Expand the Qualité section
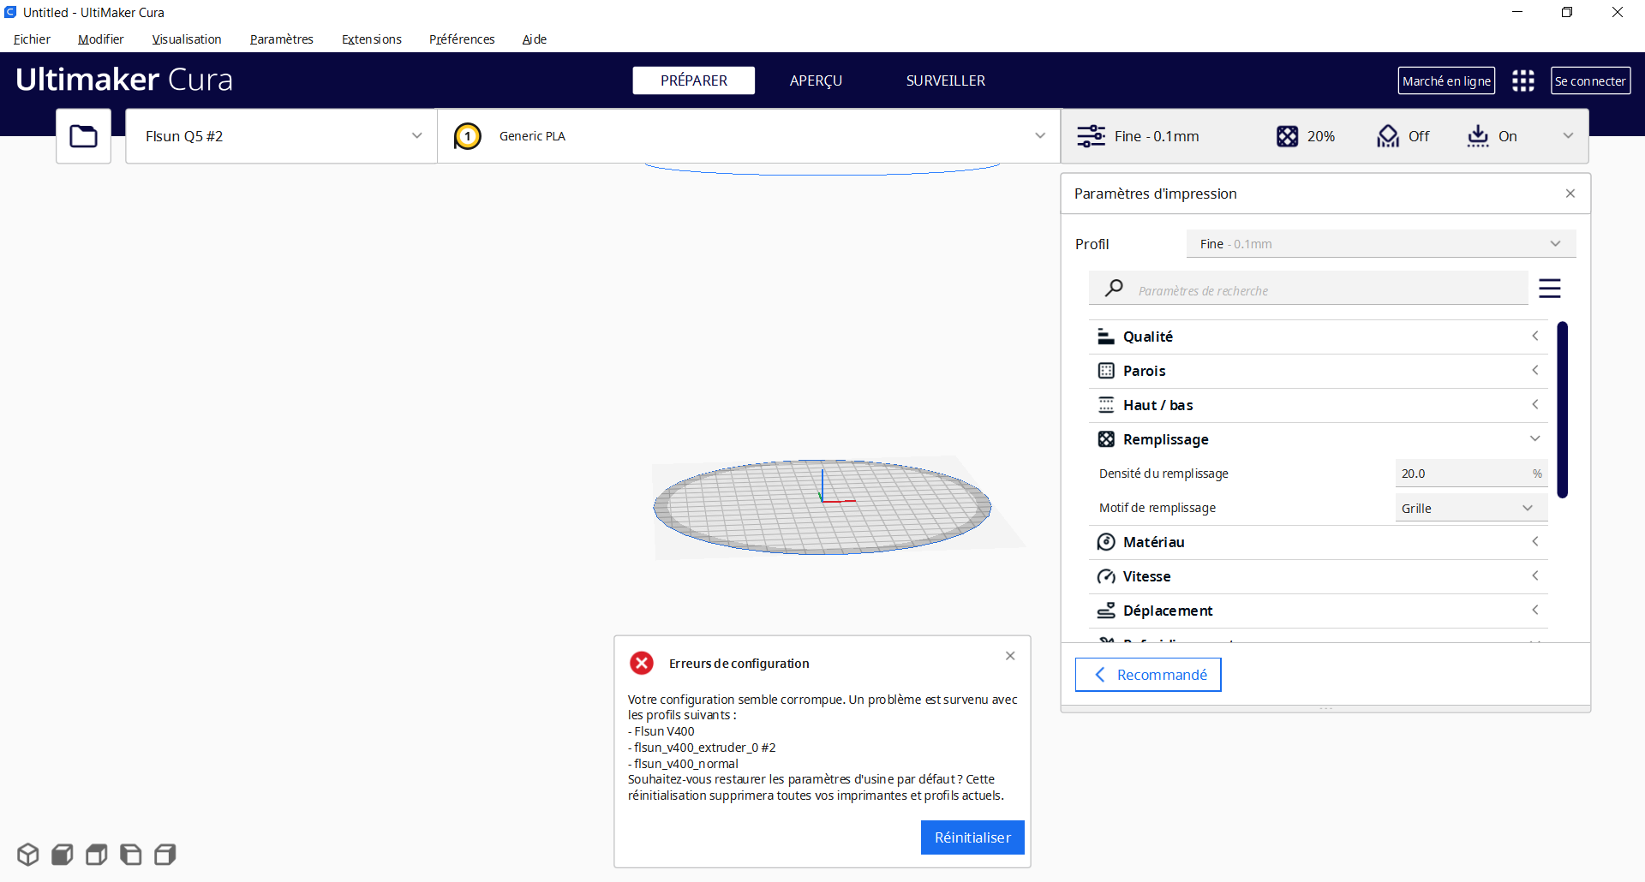Image resolution: width=1645 pixels, height=882 pixels. tap(1535, 337)
